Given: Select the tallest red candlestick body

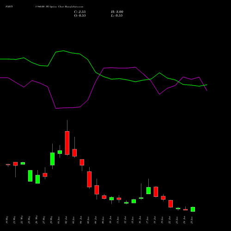Looking at the screenshot, I should pos(67,143).
